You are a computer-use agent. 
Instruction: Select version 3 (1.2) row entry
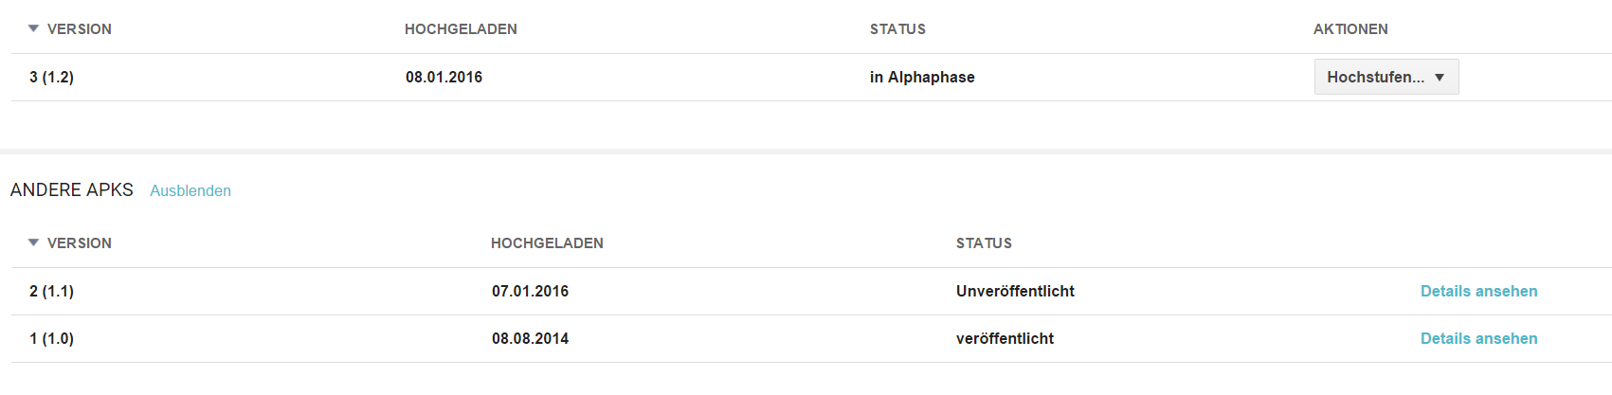[51, 78]
